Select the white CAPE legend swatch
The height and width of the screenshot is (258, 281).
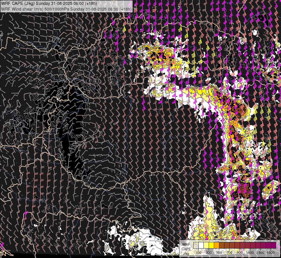[201, 245]
